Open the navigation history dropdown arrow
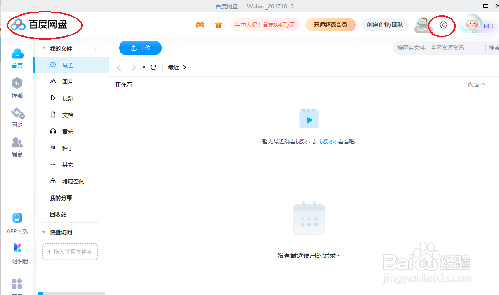The height and width of the screenshot is (295, 499). tap(144, 67)
